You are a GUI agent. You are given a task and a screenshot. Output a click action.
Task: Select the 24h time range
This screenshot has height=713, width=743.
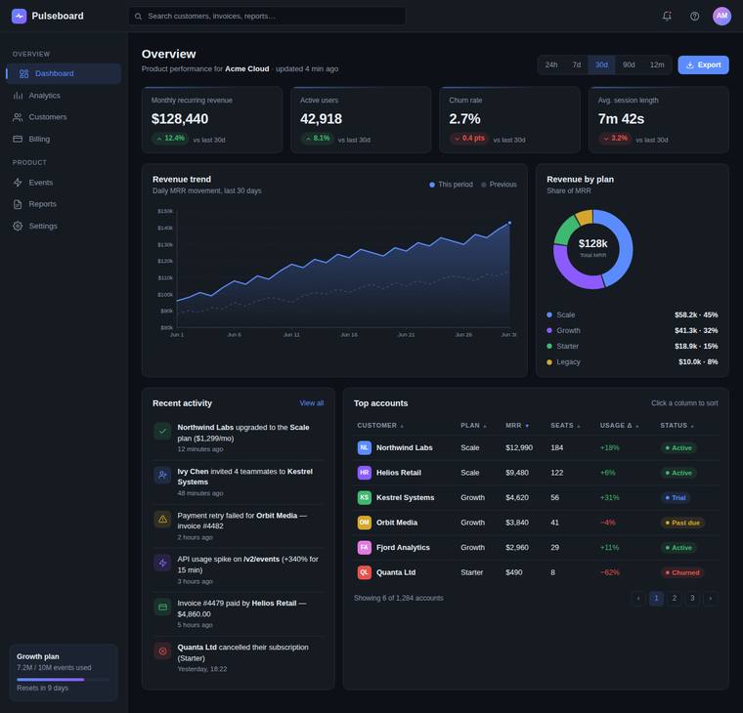pyautogui.click(x=551, y=64)
